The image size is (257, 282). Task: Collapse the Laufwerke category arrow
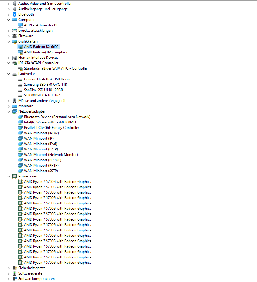(x=8, y=74)
